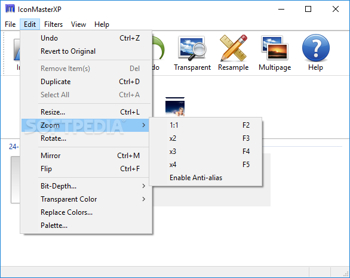This screenshot has height=278, width=350.
Task: Expand the Transparent Color submenu
Action: (87, 199)
